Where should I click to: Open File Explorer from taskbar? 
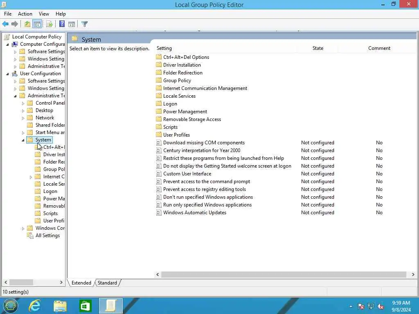60,306
